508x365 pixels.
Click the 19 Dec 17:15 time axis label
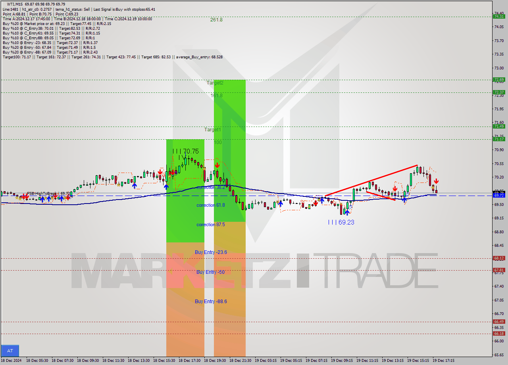click(x=444, y=361)
